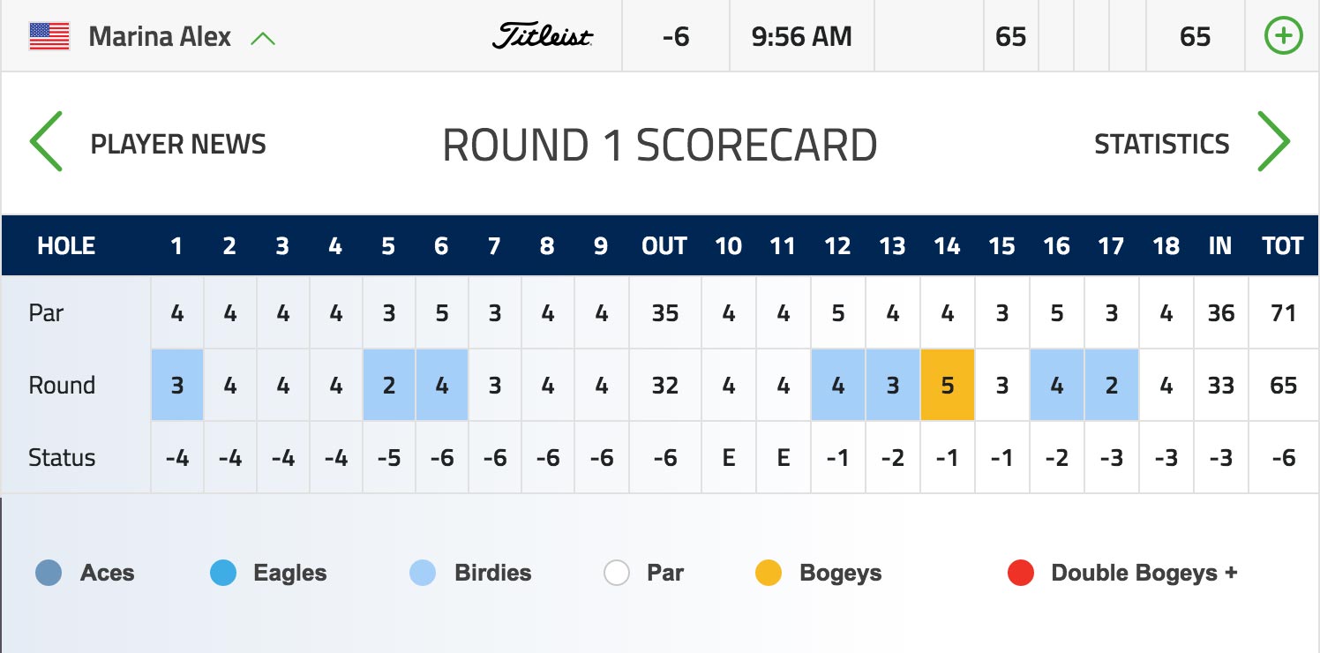Click the Titleist sponsor logo
The width and height of the screenshot is (1320, 653).
click(543, 36)
